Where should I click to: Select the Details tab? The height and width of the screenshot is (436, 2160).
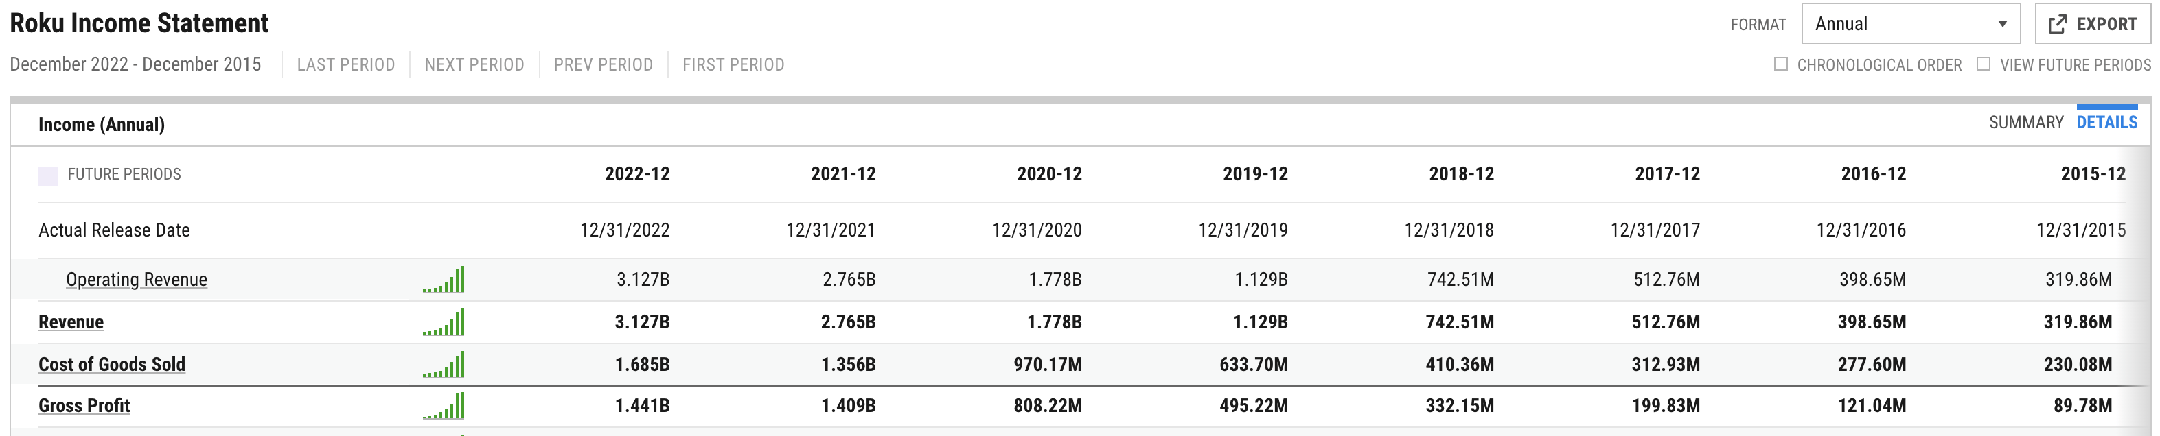pos(2106,123)
